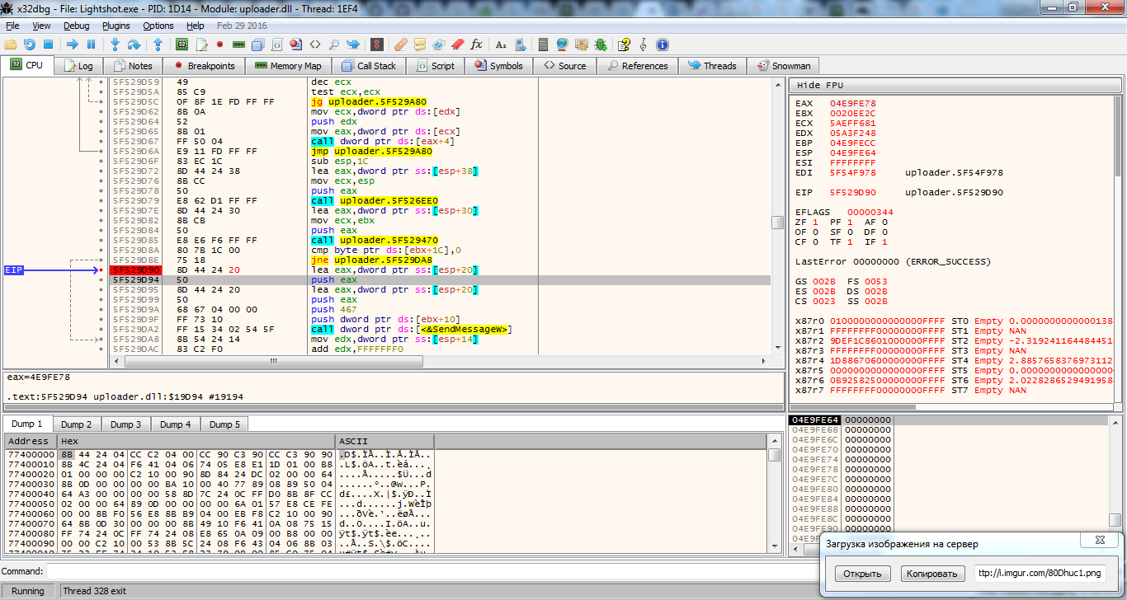Viewport: 1127px width, 600px height.
Task: Click the blue info About icon
Action: 662,45
